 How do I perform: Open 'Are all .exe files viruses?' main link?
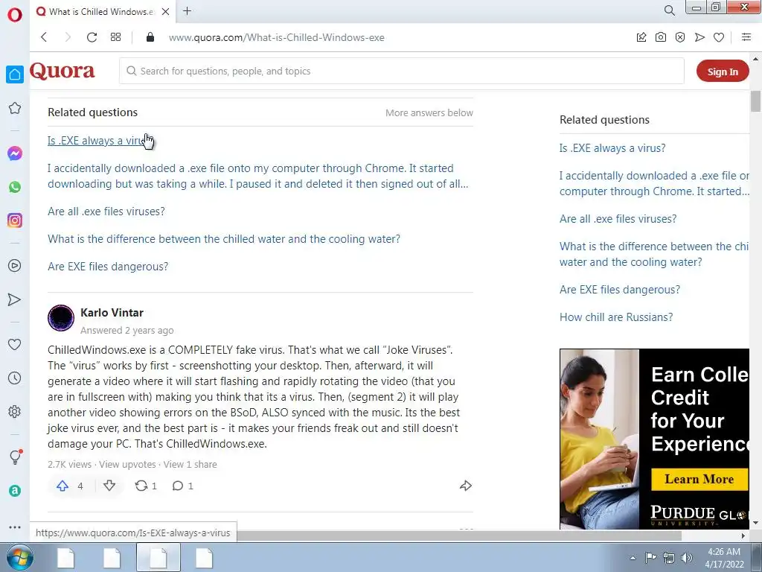[106, 212]
